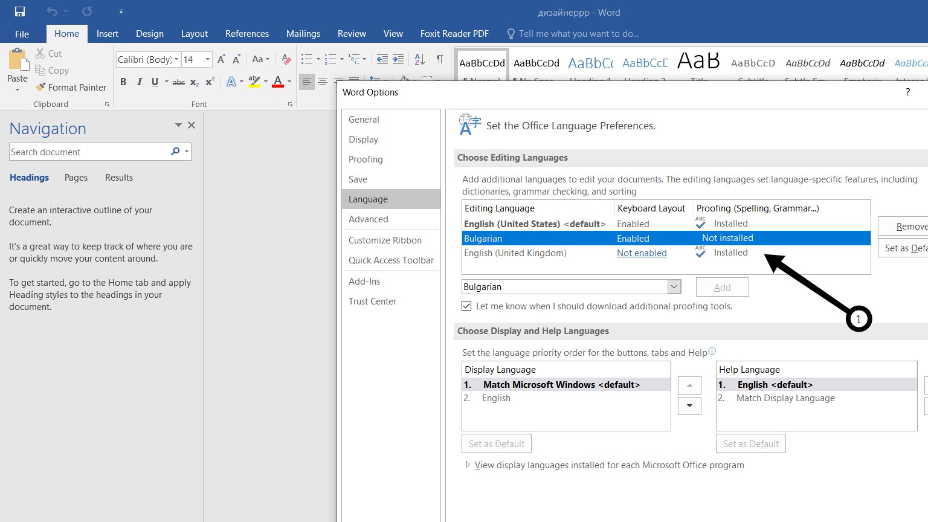Viewport: 928px width, 522px height.
Task: Open Customize Quick Access Toolbar dropdown
Action: (x=121, y=11)
